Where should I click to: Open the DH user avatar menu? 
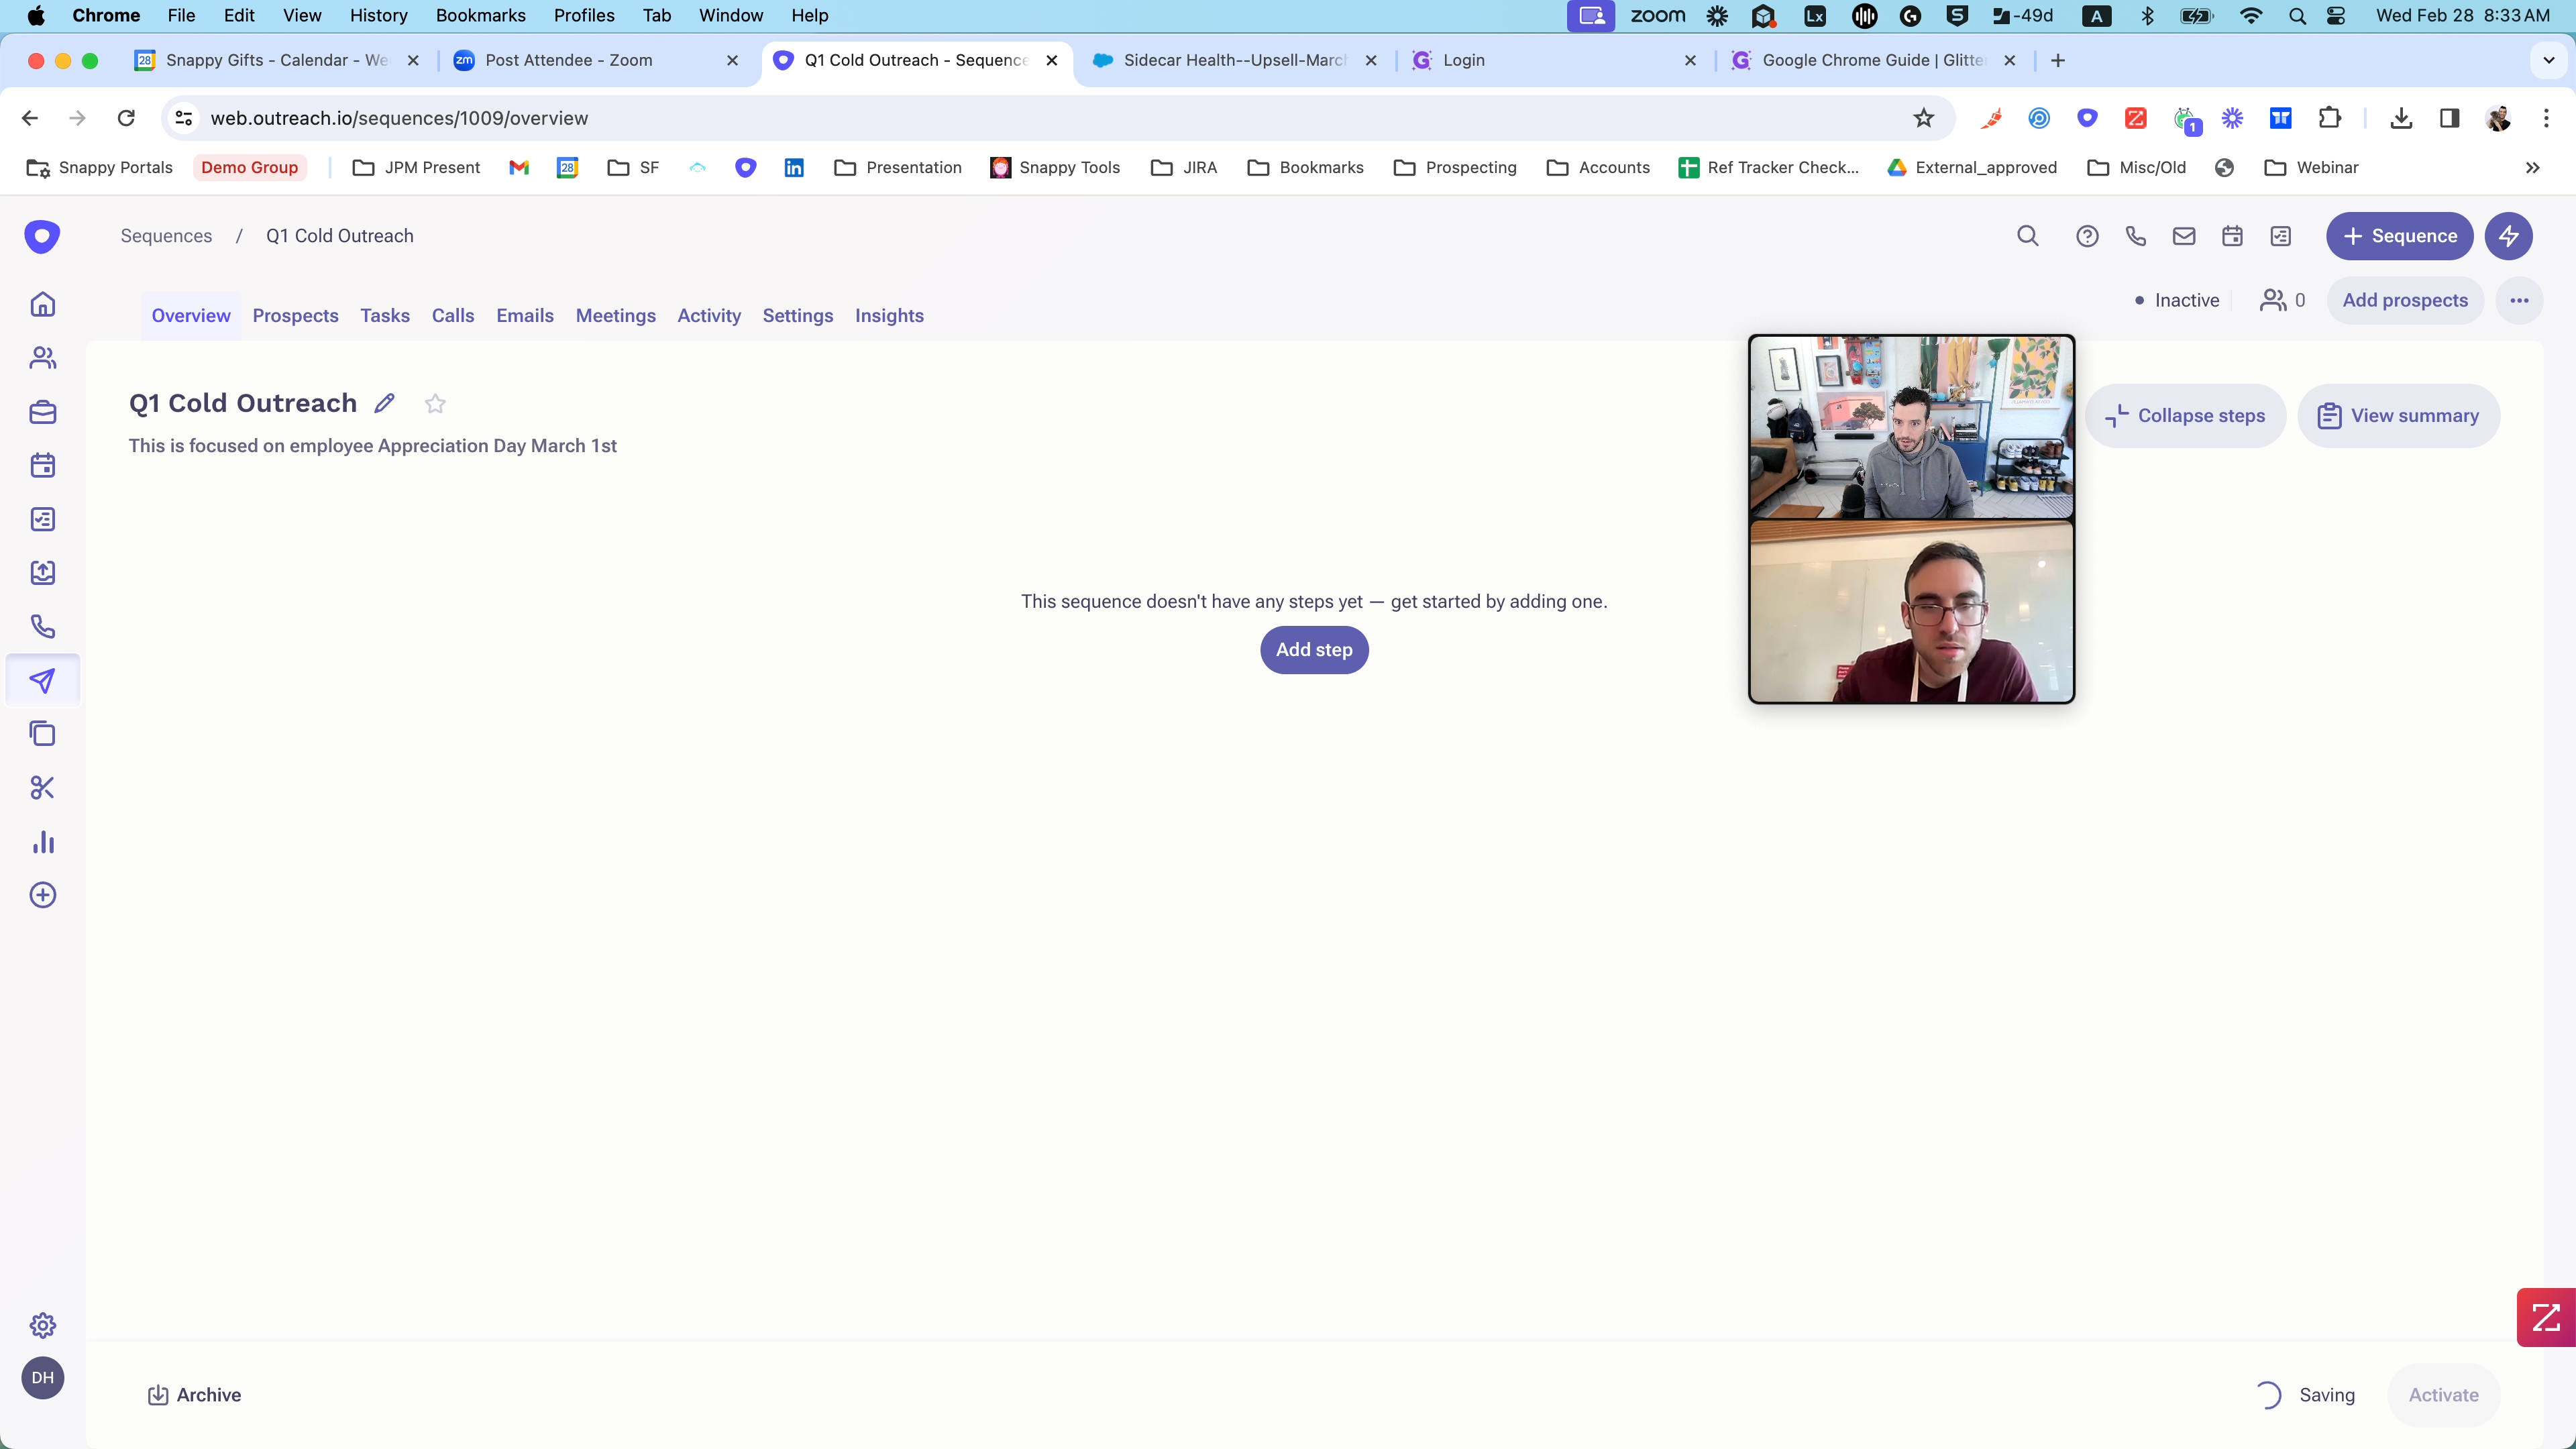(x=42, y=1378)
